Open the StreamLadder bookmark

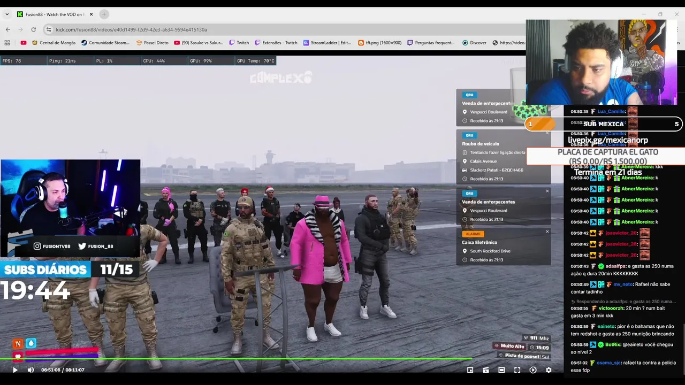click(327, 43)
